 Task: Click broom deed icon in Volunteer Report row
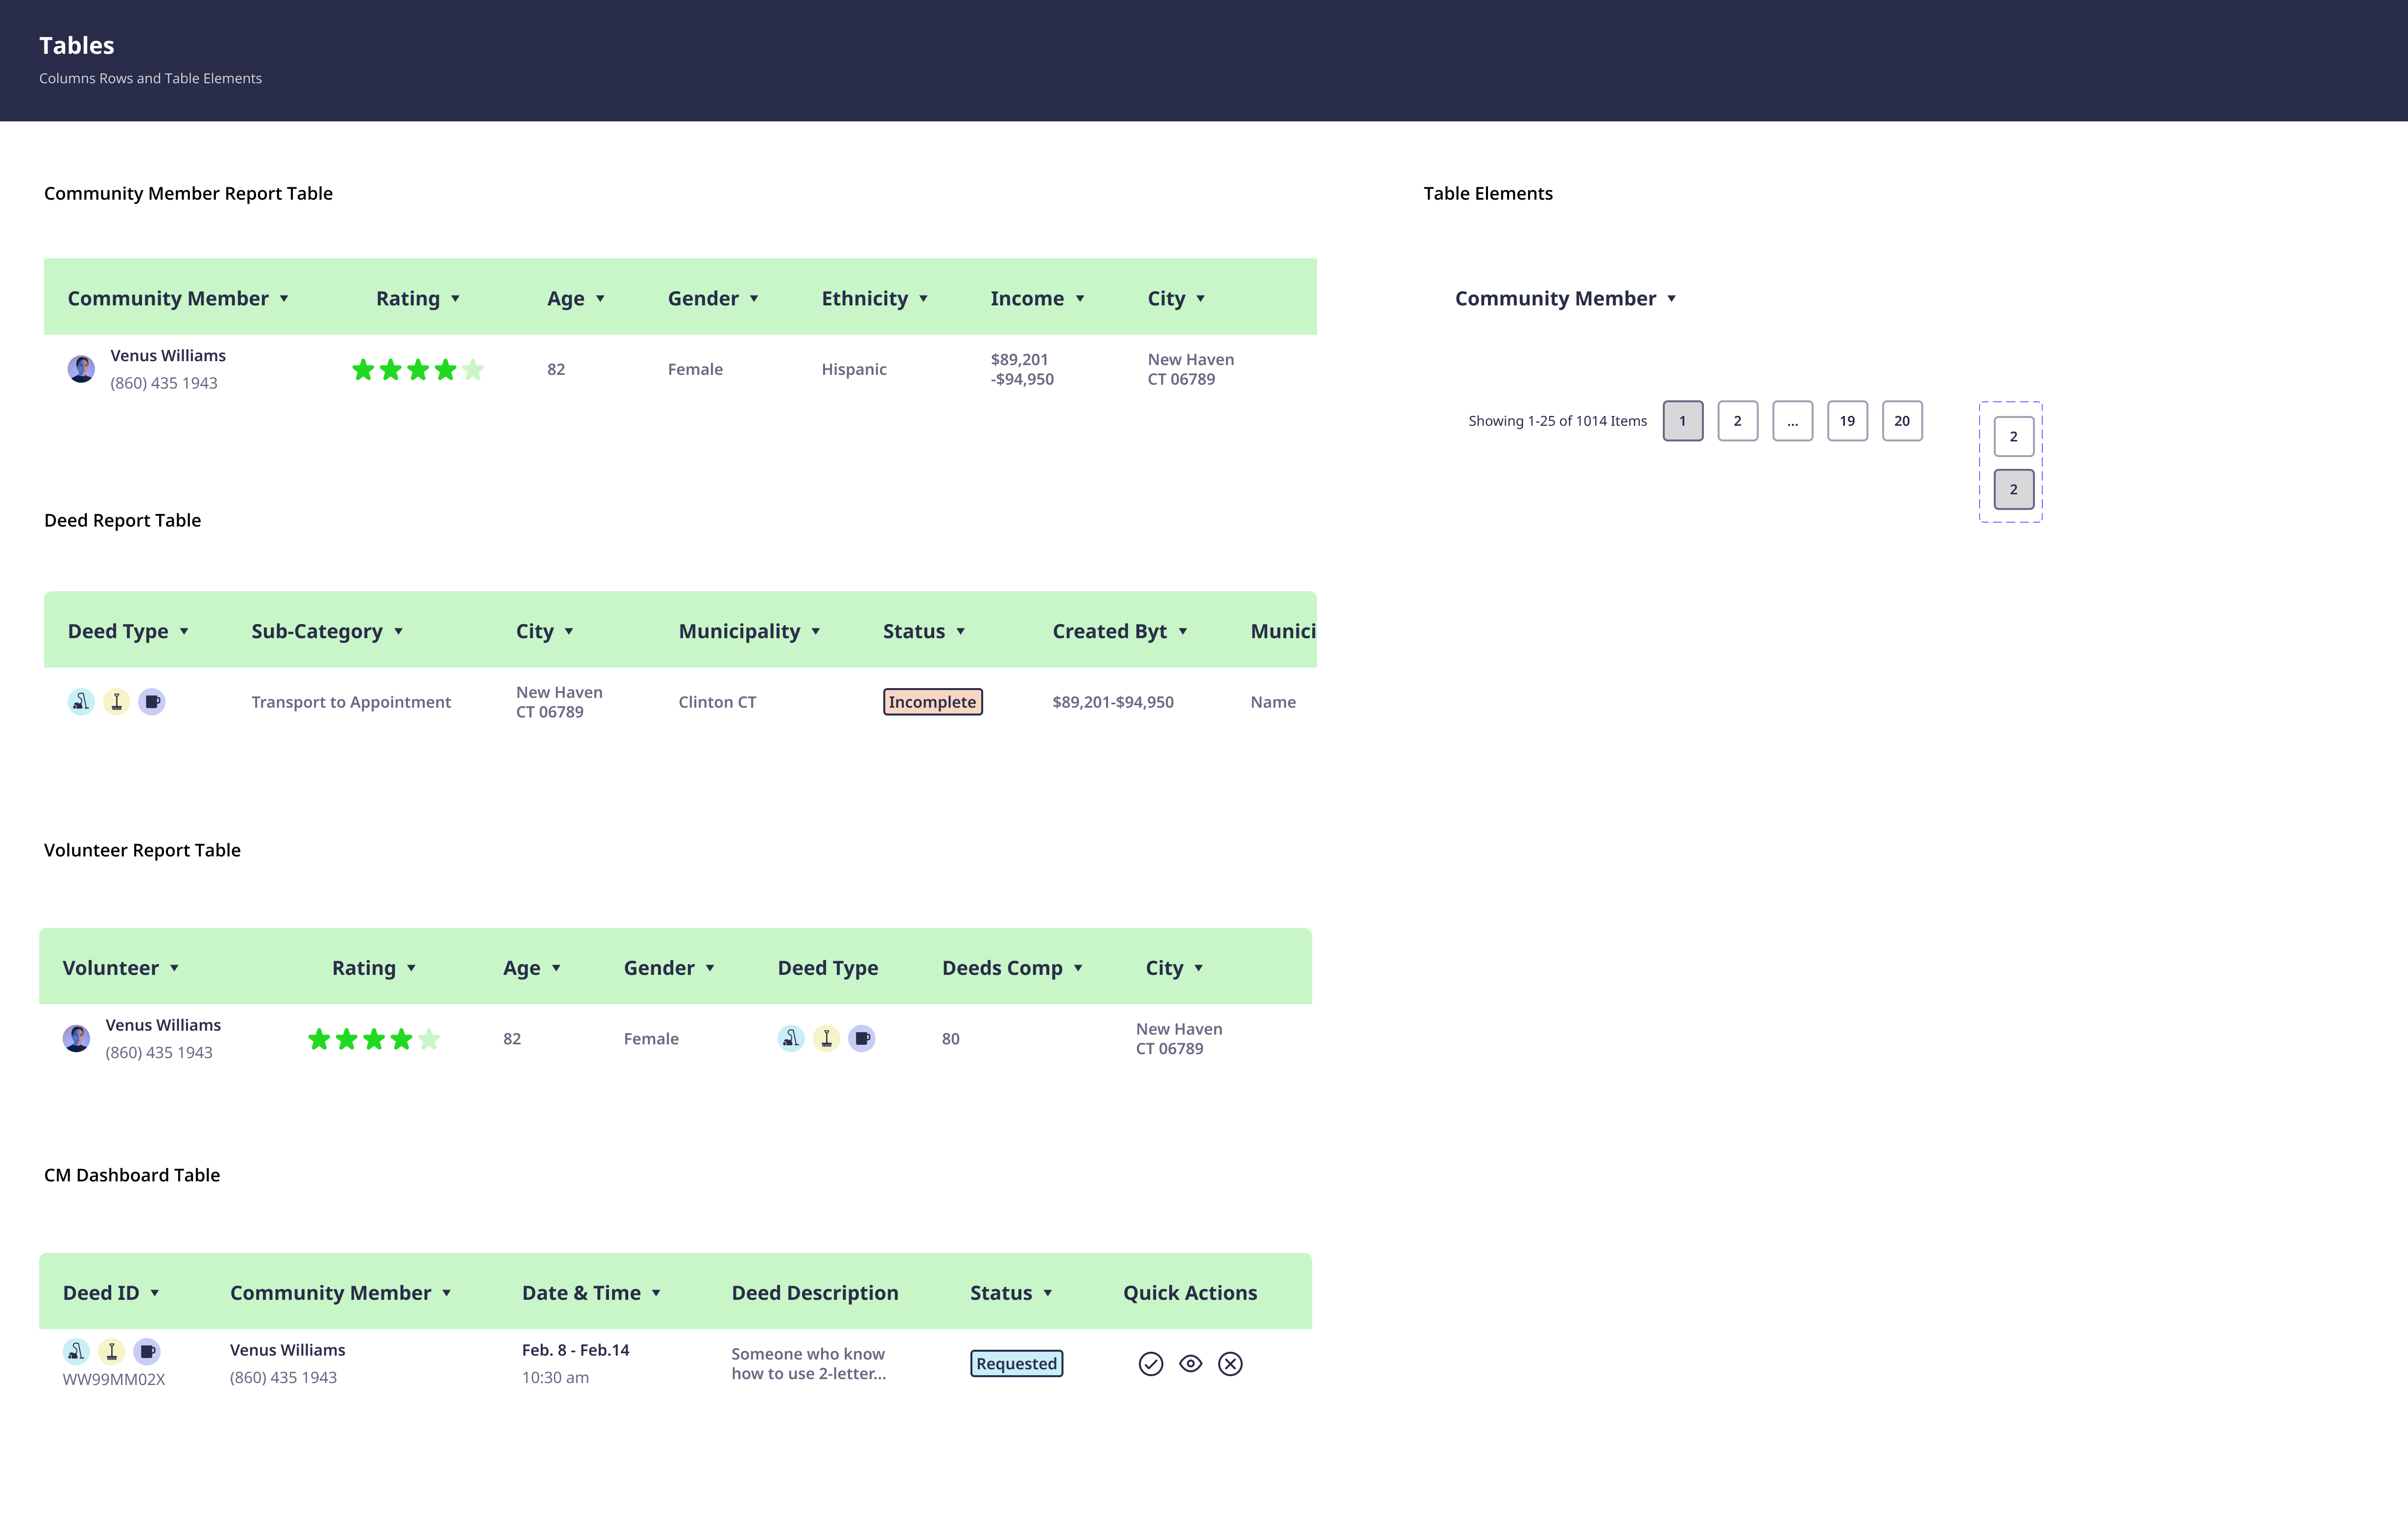click(826, 1038)
